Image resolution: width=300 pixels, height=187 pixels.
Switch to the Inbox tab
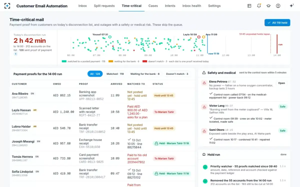(x=82, y=6)
